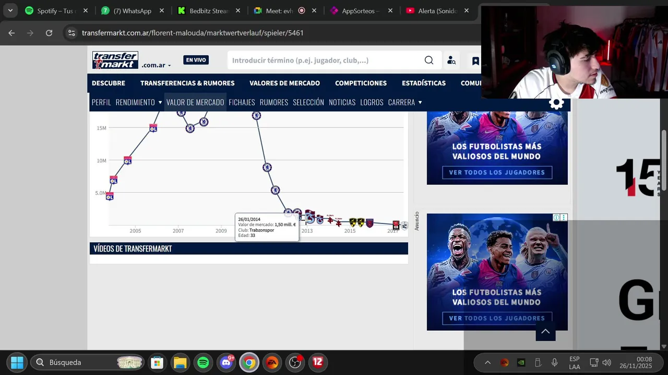Click the taskbar Búsqueda search box
This screenshot has width=668, height=375.
tap(87, 362)
